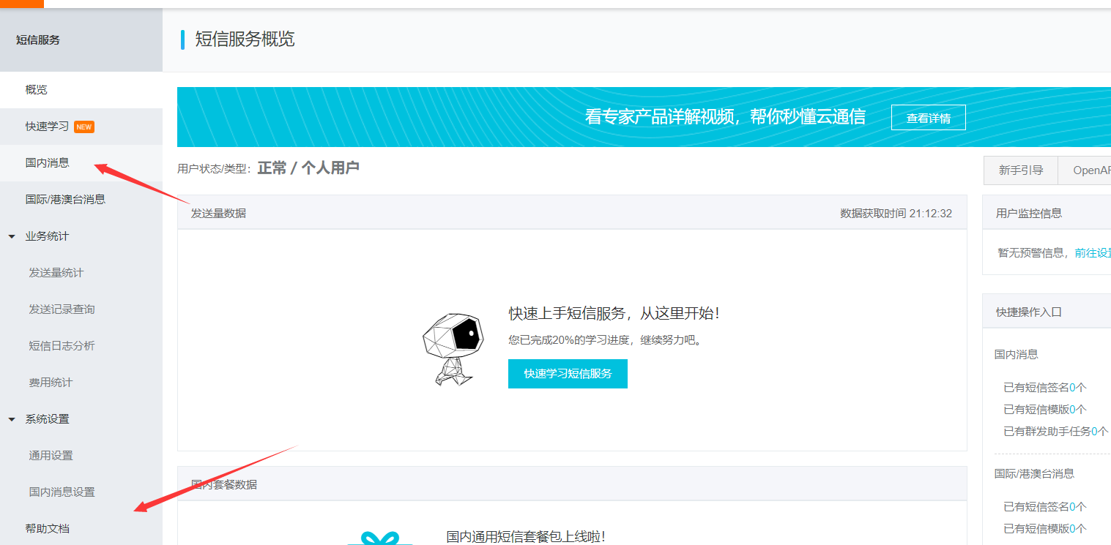Image resolution: width=1111 pixels, height=545 pixels.
Task: Click the 查看详情 banner button
Action: pos(928,118)
